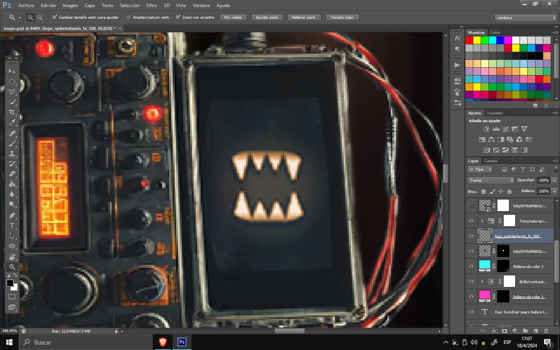This screenshot has width=560, height=350.
Task: Click the 'Rellenar pant.' button
Action: coord(304,17)
